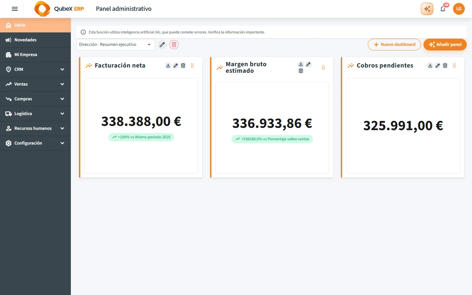Screen dimensions: 472x295
Task: Grab the Margen bruto estimado drag handle
Action: (x=323, y=68)
